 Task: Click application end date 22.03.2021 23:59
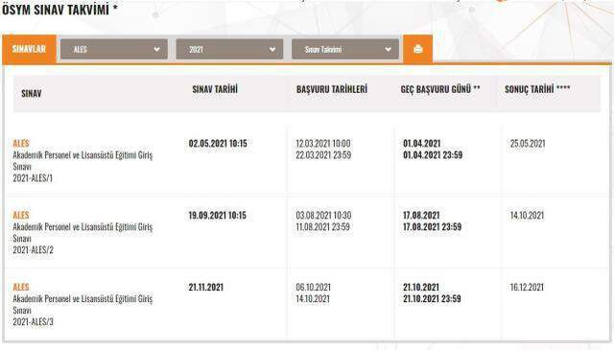tap(323, 155)
